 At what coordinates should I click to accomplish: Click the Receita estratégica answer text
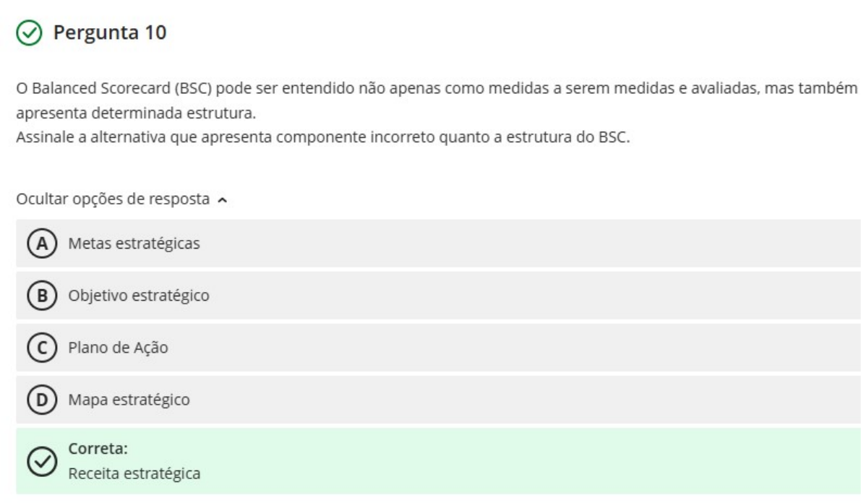pyautogui.click(x=135, y=474)
